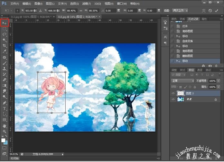Click the W width percentage field

point(73,11)
